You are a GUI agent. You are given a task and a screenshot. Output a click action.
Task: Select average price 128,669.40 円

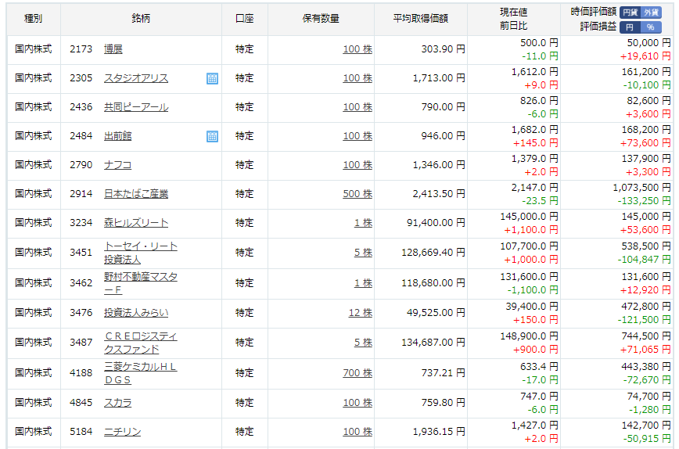pyautogui.click(x=433, y=253)
